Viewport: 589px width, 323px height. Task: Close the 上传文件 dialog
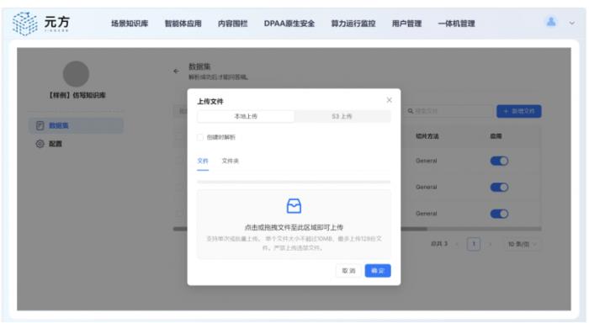tap(389, 100)
